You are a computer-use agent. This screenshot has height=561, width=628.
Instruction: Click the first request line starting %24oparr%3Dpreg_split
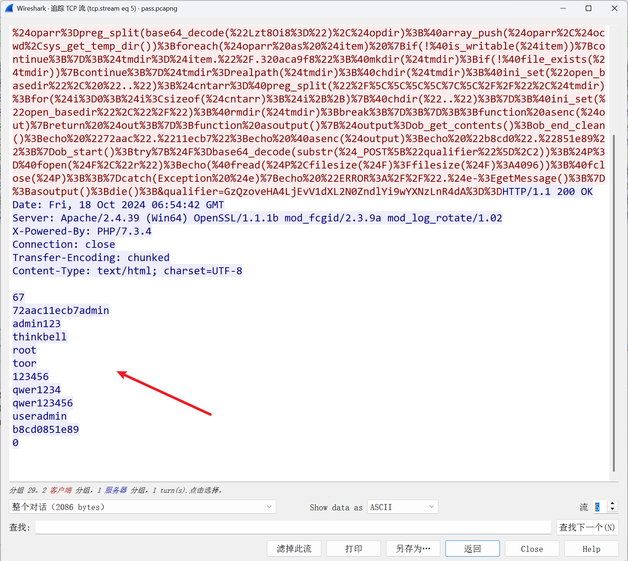pyautogui.click(x=308, y=33)
